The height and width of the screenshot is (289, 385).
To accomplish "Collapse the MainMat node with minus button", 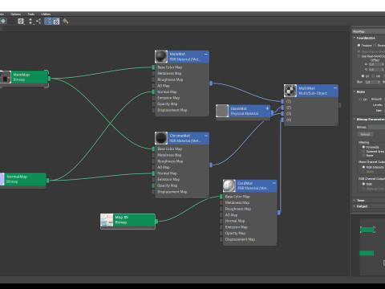I will coord(206,54).
